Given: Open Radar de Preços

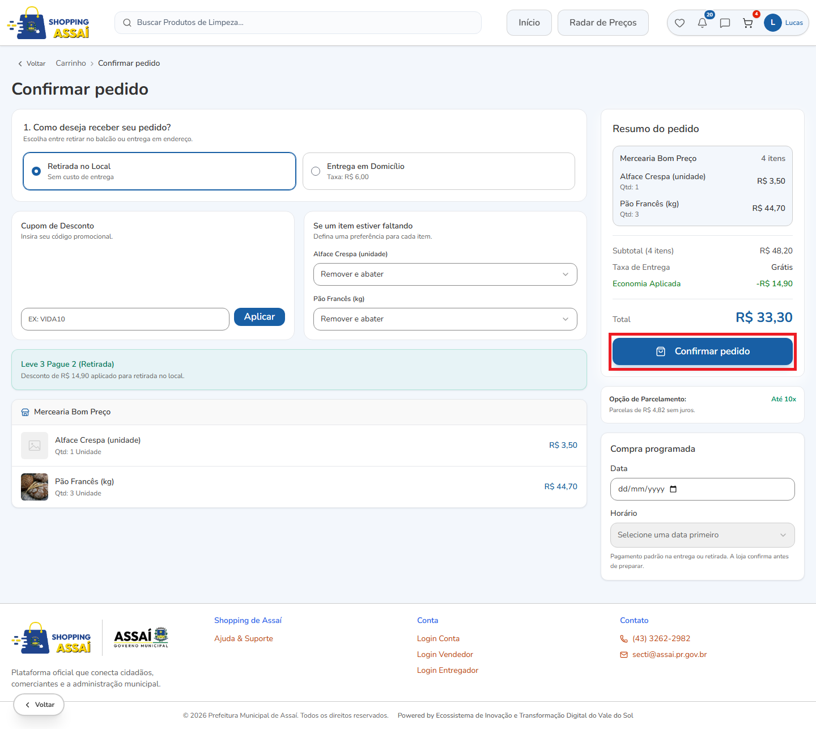Looking at the screenshot, I should point(603,23).
